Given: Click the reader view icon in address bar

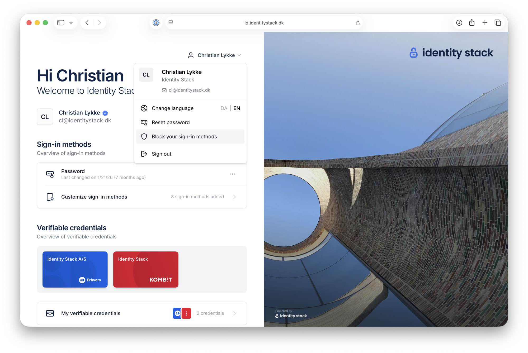Looking at the screenshot, I should 171,23.
